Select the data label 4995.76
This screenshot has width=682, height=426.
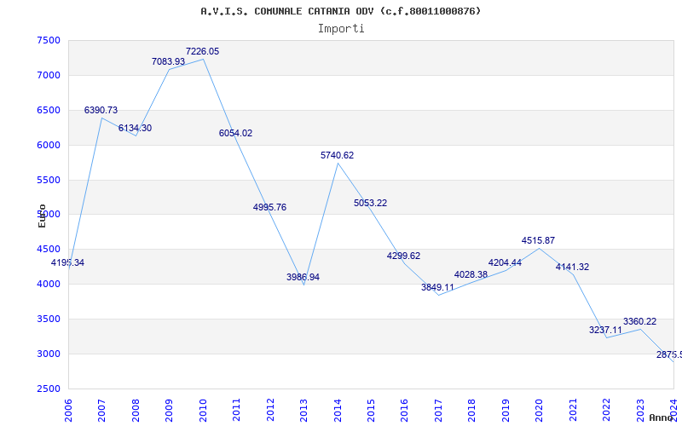[269, 207]
